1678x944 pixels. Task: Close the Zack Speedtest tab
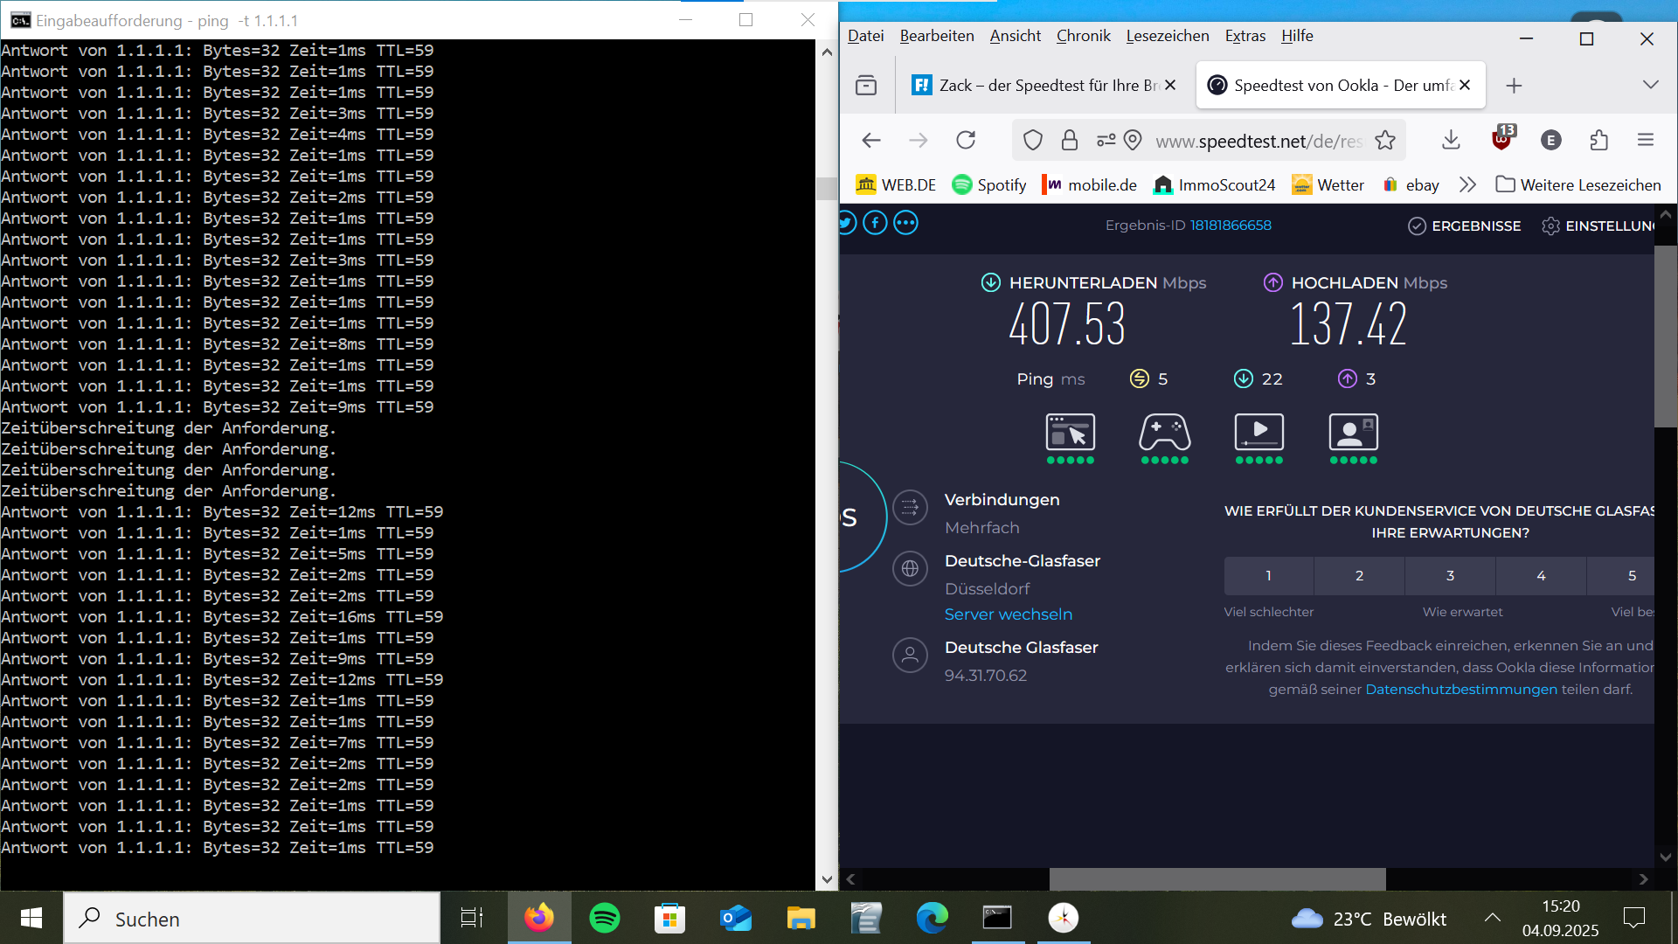tap(1171, 85)
